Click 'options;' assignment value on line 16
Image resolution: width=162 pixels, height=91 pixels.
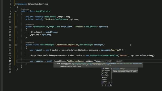click(47, 35)
